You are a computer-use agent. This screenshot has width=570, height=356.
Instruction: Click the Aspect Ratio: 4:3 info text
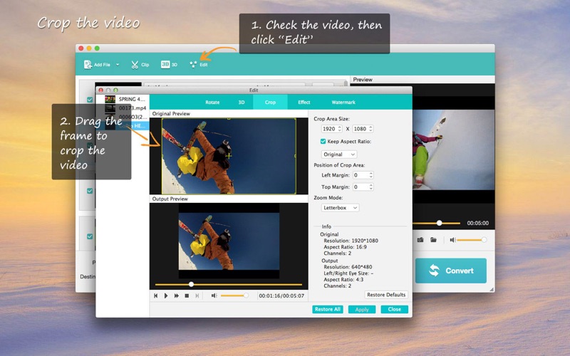(343, 280)
